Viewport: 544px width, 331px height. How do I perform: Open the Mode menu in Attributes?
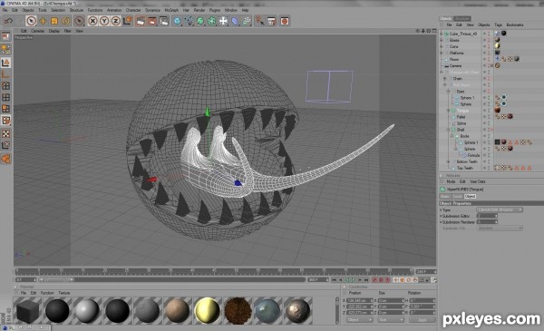(x=451, y=181)
